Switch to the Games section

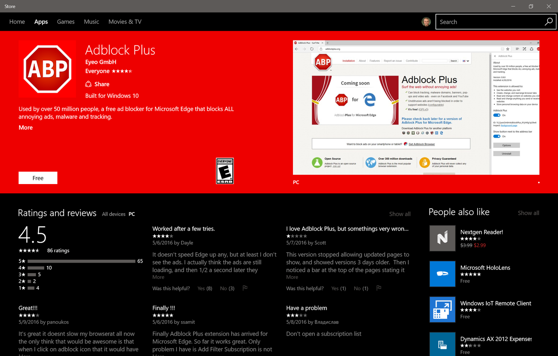[66, 21]
